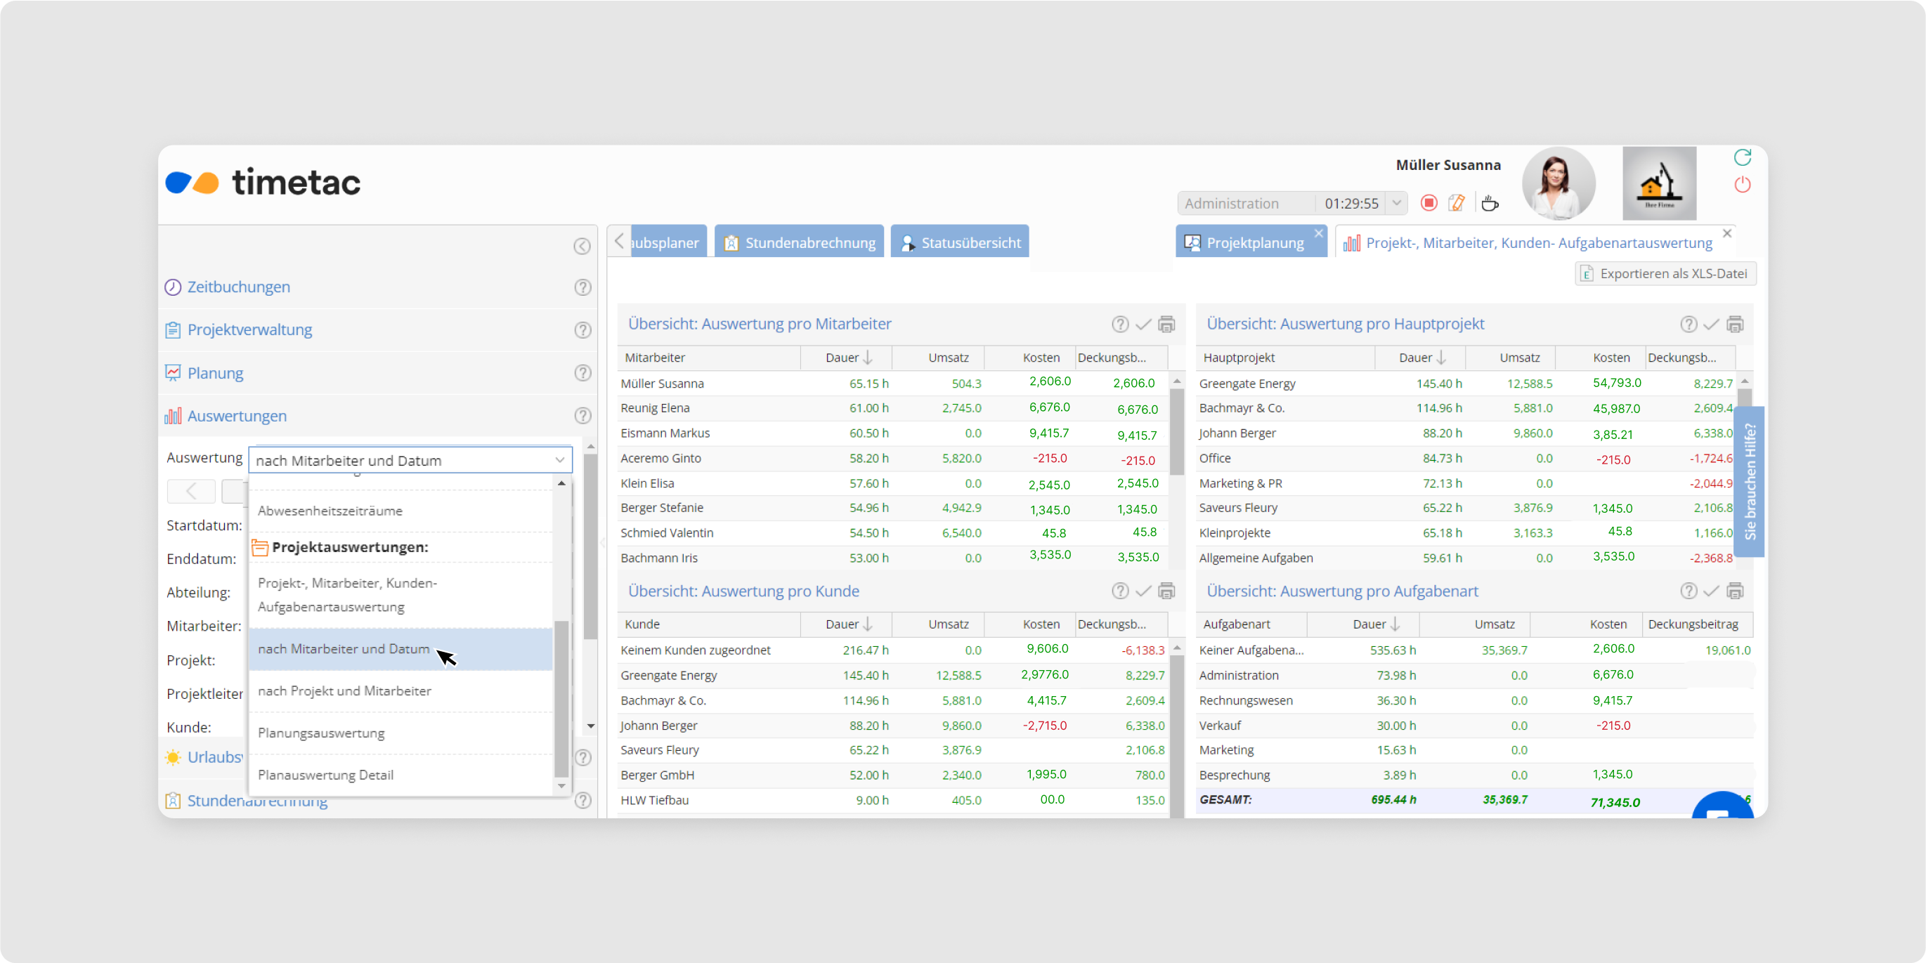Collapse the left sidebar panel
The height and width of the screenshot is (963, 1926).
[582, 247]
